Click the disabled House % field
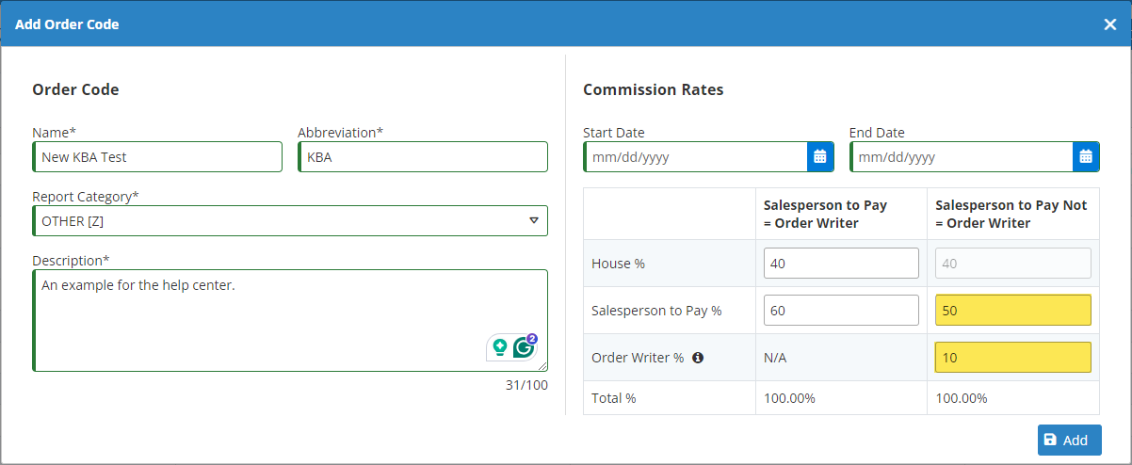This screenshot has height=465, width=1132. (1012, 264)
